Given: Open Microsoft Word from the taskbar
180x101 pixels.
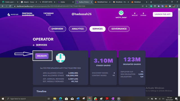Looking at the screenshot, I should [x=78, y=98].
